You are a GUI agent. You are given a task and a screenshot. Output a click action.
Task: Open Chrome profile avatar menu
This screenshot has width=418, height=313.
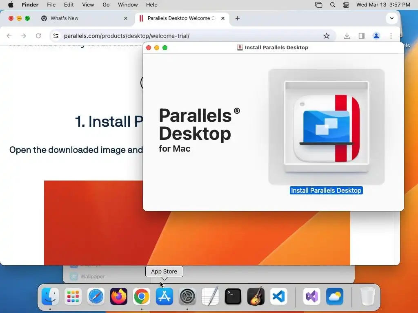pos(376,36)
